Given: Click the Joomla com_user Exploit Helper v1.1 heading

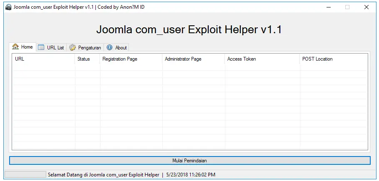Looking at the screenshot, I should coord(189,29).
